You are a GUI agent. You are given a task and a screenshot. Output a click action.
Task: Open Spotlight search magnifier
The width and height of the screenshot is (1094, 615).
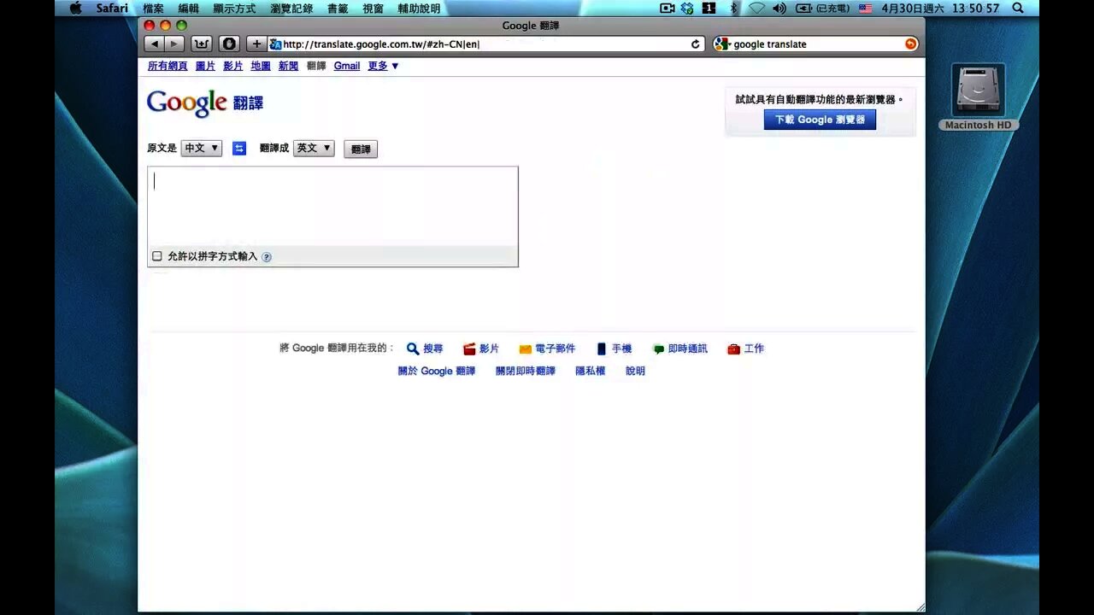[x=1018, y=8]
